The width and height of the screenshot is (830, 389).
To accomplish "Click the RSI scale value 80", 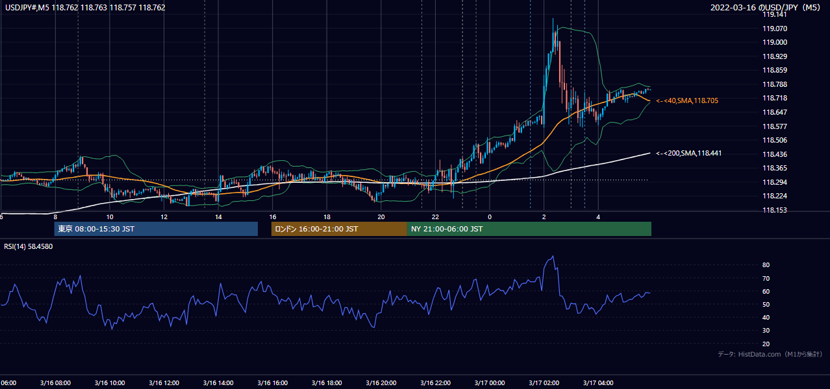I will (x=766, y=265).
